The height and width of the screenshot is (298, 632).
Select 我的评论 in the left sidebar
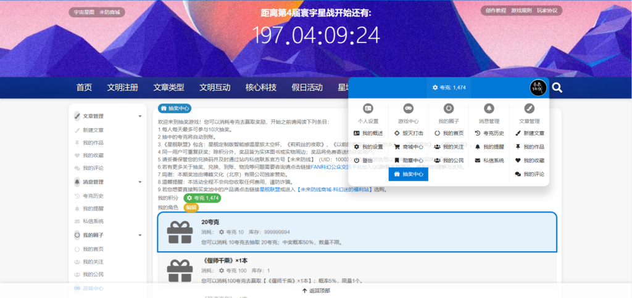pyautogui.click(x=94, y=168)
